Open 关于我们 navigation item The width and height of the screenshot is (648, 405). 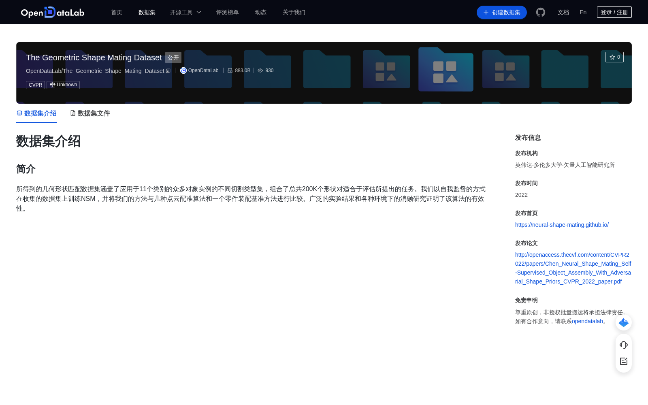click(x=294, y=12)
